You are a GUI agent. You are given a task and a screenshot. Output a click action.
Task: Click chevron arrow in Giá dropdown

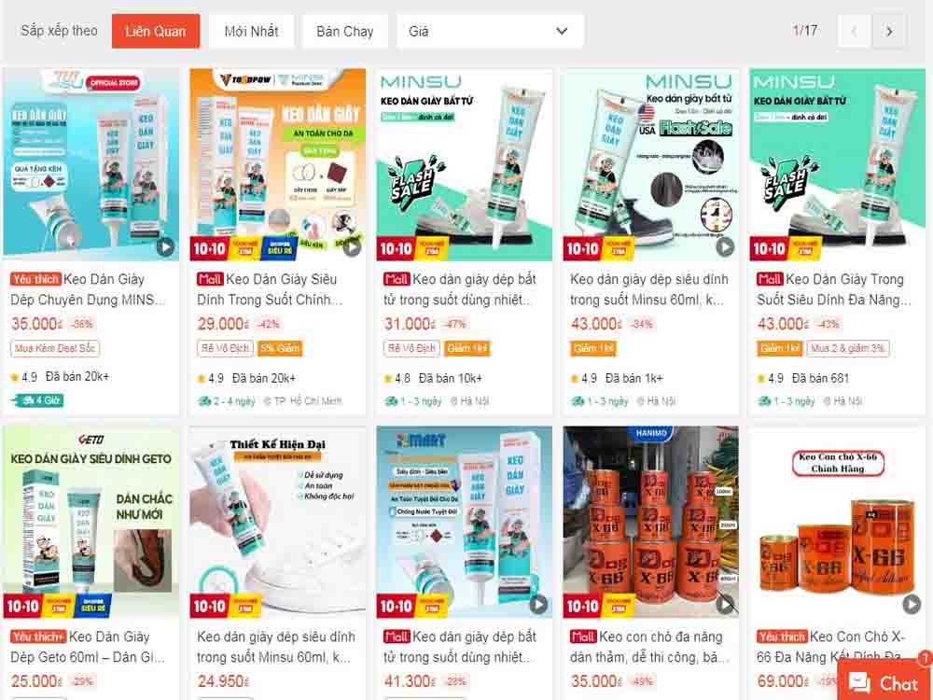point(562,31)
